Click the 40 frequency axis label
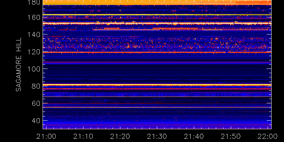Viewport: 284px width, 142px height. [x=36, y=121]
